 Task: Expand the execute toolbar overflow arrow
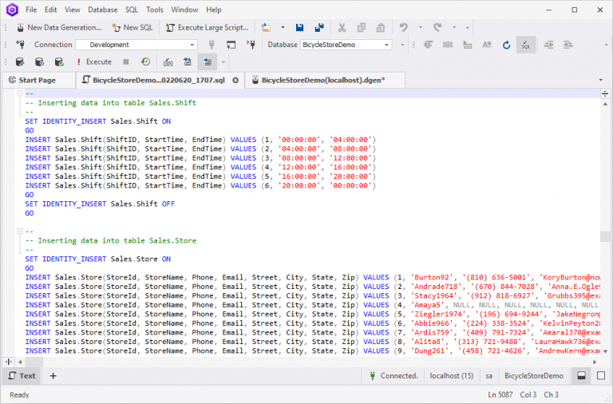(x=223, y=61)
